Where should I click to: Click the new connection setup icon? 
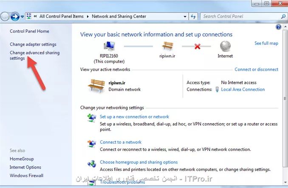(x=92, y=118)
